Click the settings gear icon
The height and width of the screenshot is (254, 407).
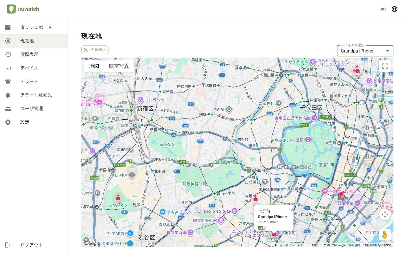pos(8,122)
